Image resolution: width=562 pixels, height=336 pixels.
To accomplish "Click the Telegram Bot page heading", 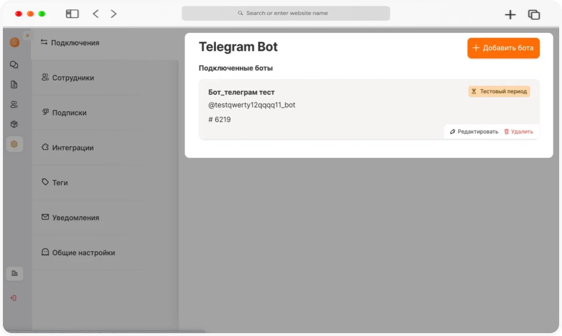I will [238, 47].
